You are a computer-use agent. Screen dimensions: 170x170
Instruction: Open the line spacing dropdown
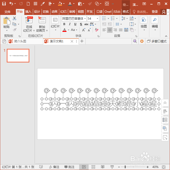(124, 18)
